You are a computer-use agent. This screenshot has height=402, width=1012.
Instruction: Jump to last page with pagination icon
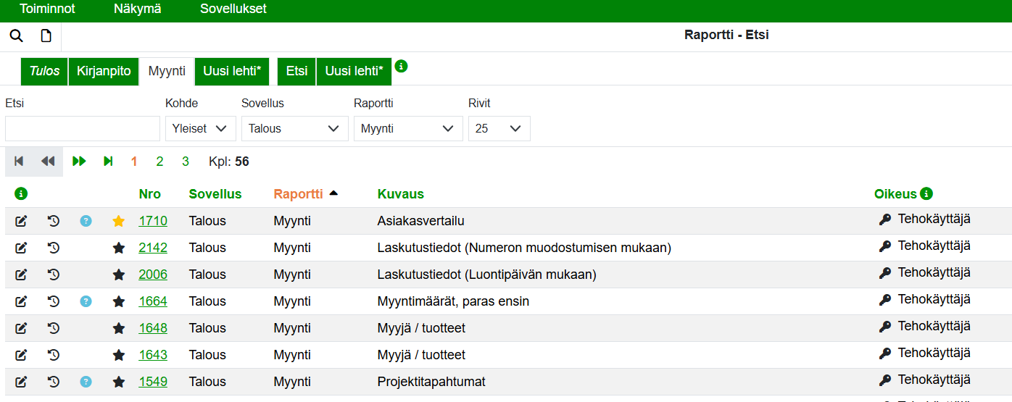[x=108, y=162]
